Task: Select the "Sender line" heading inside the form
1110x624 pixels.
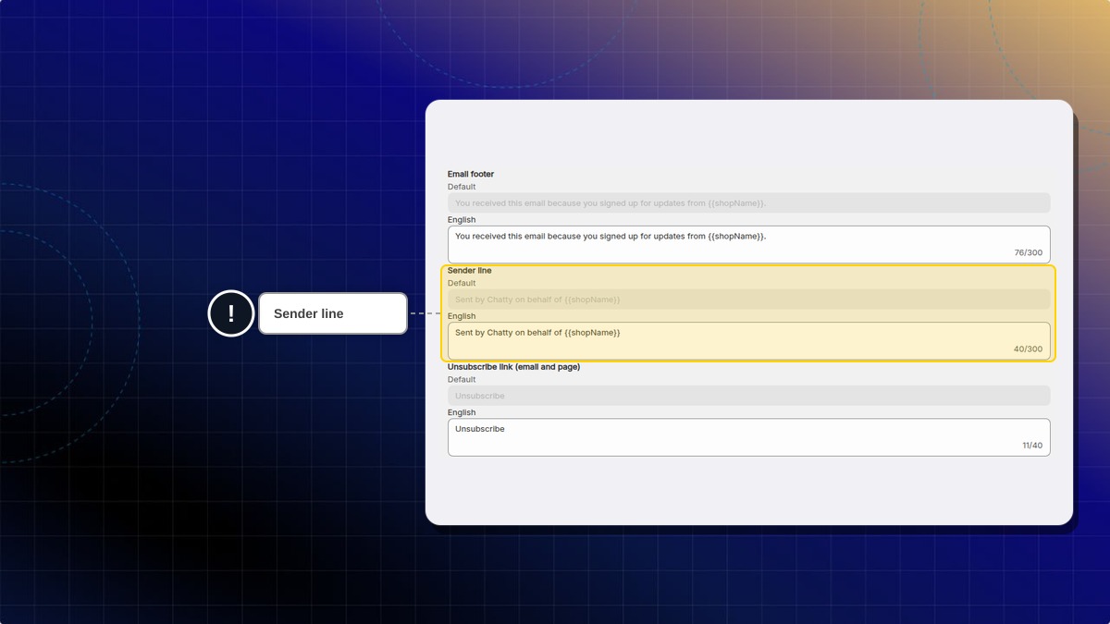Action: point(470,271)
